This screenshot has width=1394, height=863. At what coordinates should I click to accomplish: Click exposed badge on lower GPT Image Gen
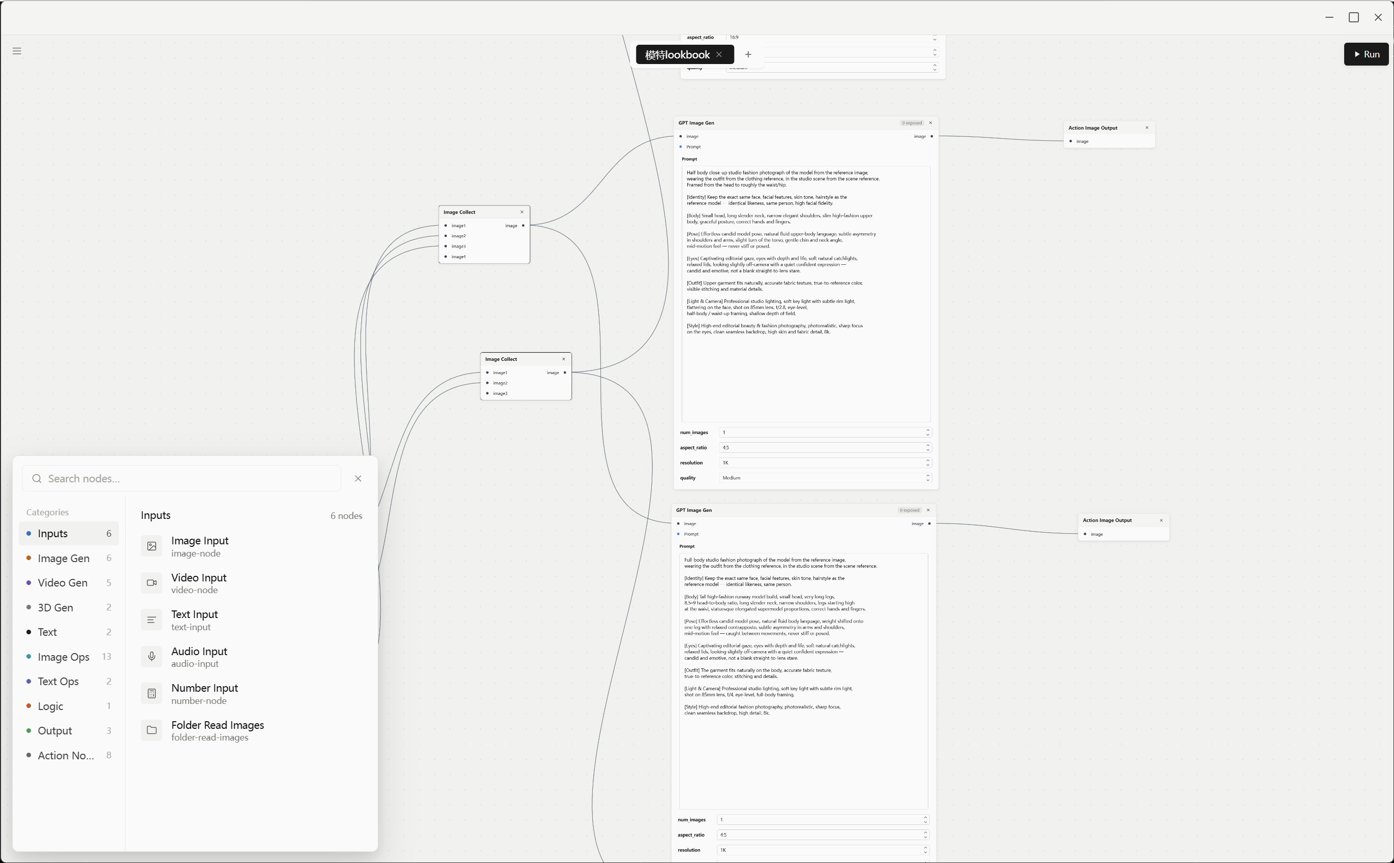point(910,510)
